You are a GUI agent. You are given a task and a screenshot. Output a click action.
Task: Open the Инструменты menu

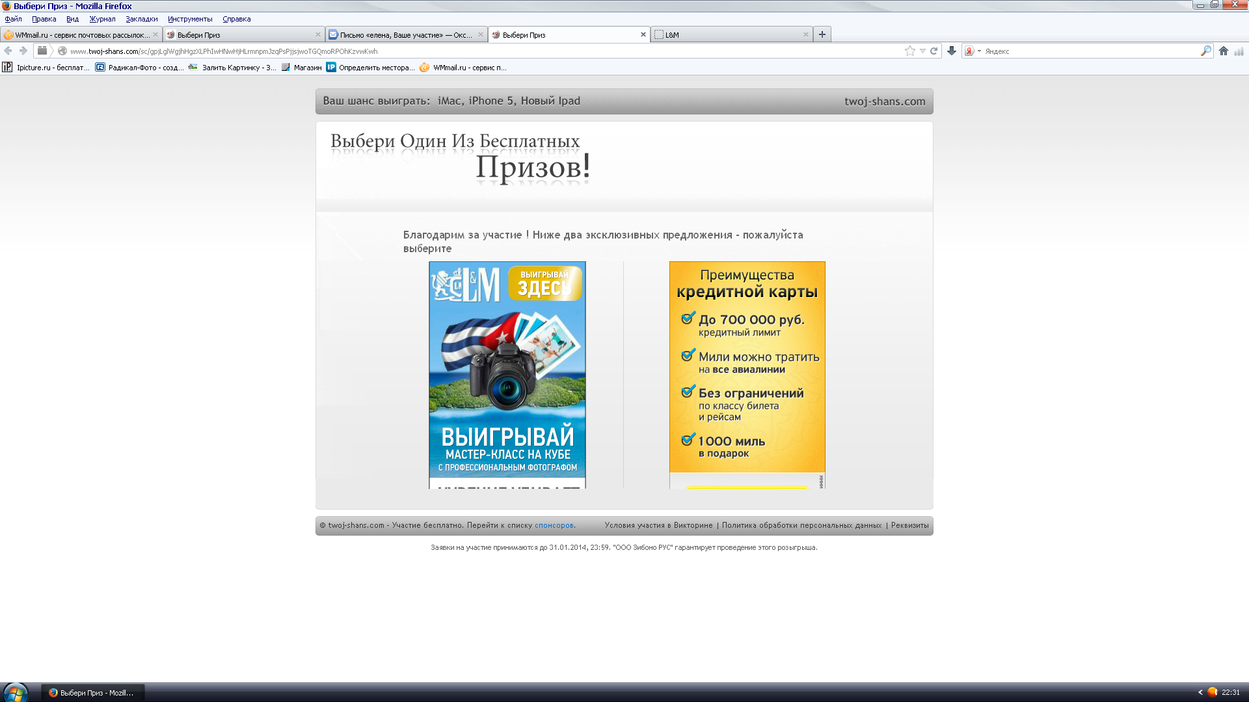(x=190, y=19)
